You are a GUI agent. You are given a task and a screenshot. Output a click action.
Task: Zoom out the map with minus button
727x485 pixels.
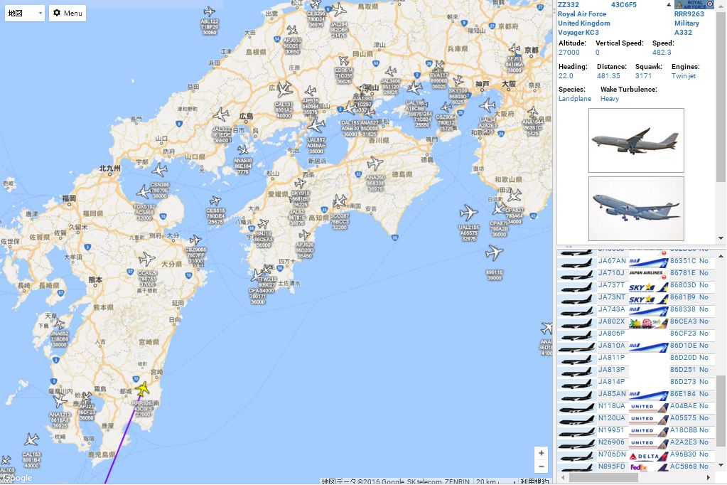(x=541, y=466)
